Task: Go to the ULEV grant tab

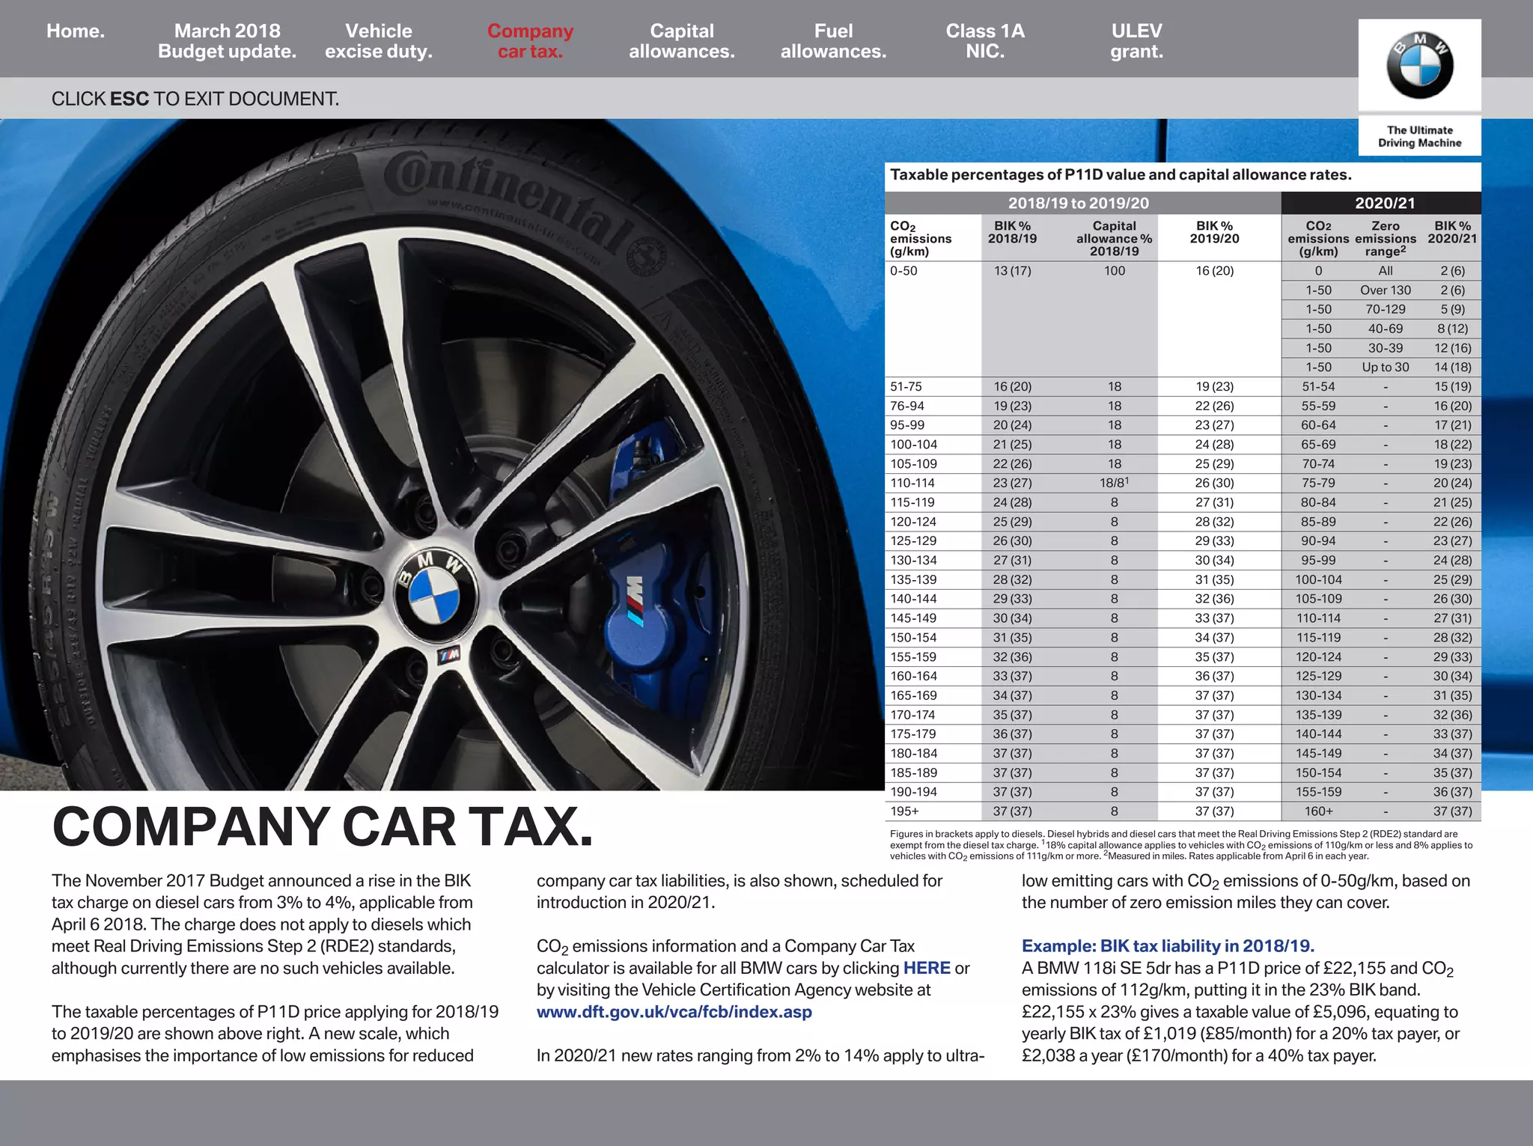Action: pos(1136,41)
